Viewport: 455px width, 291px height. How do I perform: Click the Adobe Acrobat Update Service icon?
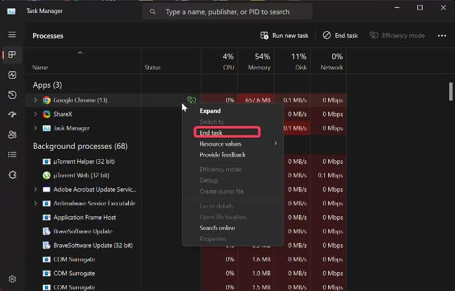46,190
